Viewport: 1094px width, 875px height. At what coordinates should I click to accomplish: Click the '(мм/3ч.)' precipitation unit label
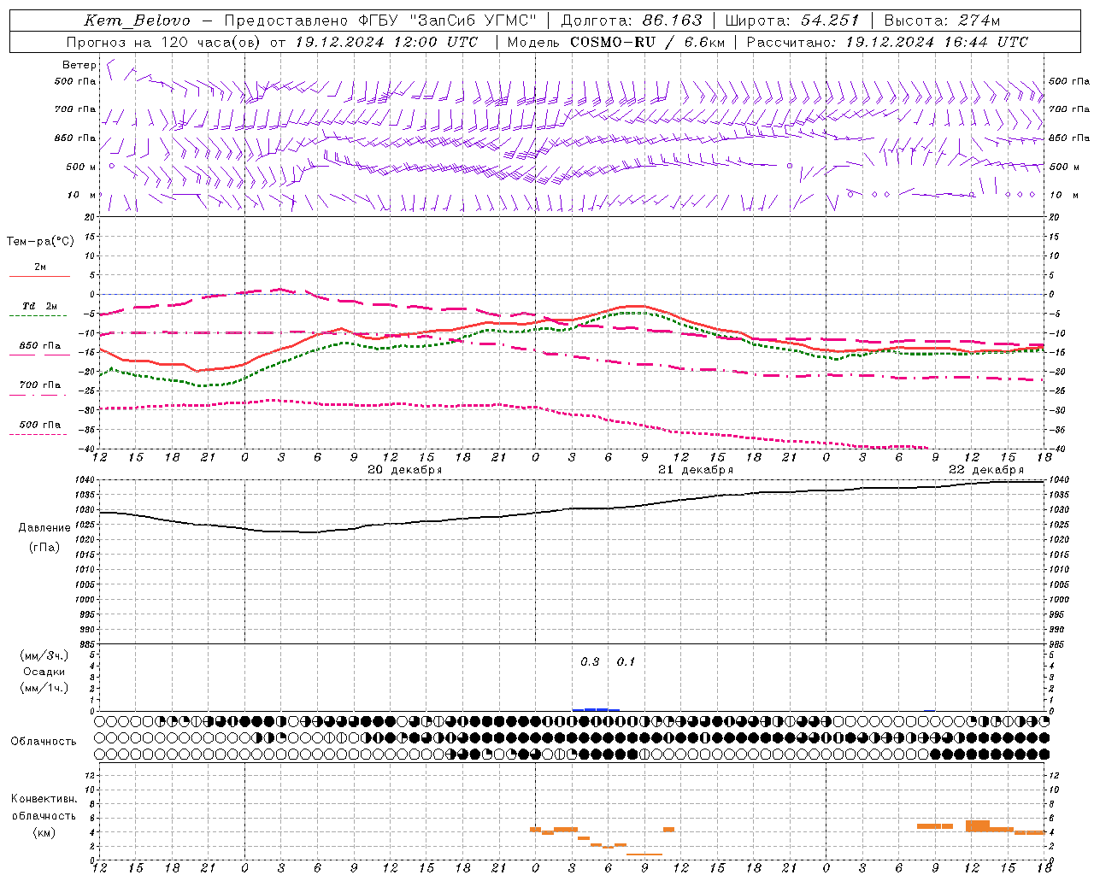[44, 655]
